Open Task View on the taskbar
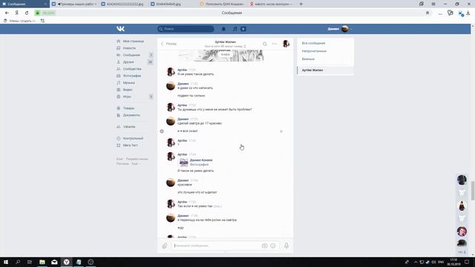This screenshot has width=475, height=267. pyautogui.click(x=30, y=262)
